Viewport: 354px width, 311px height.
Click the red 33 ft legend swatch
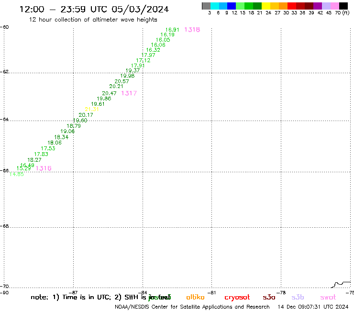point(292,6)
